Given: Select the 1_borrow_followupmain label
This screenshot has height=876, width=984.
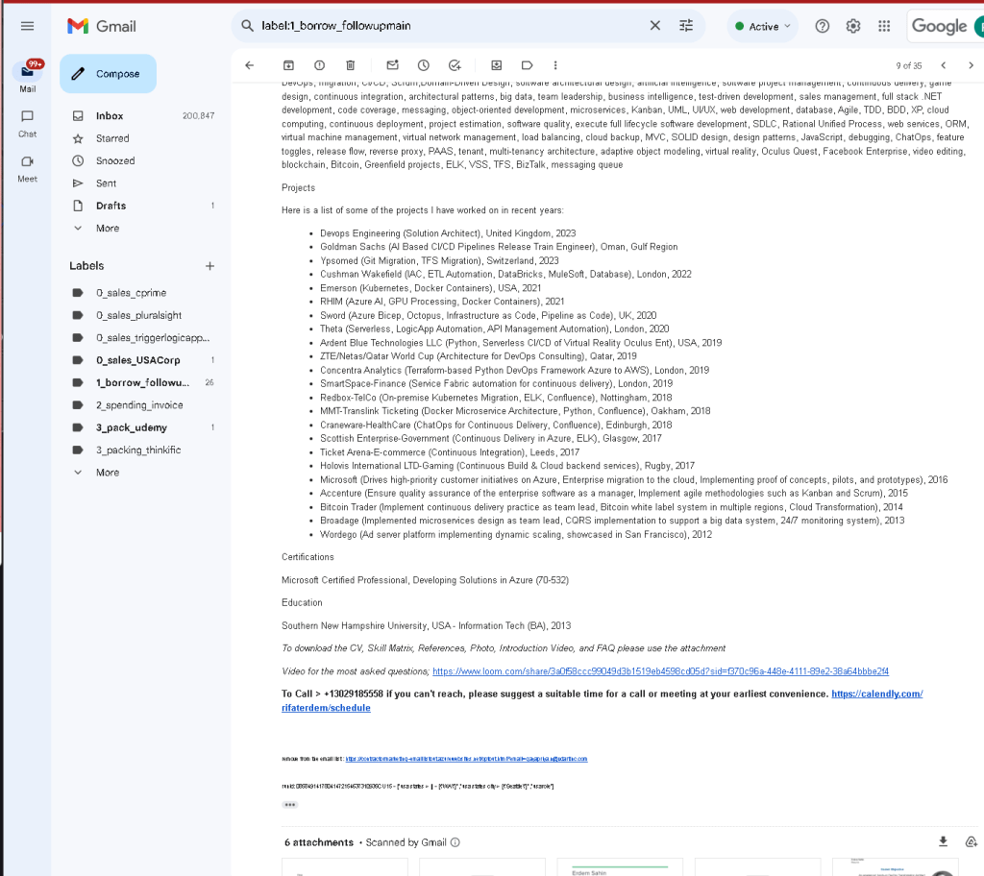Looking at the screenshot, I should coord(142,383).
